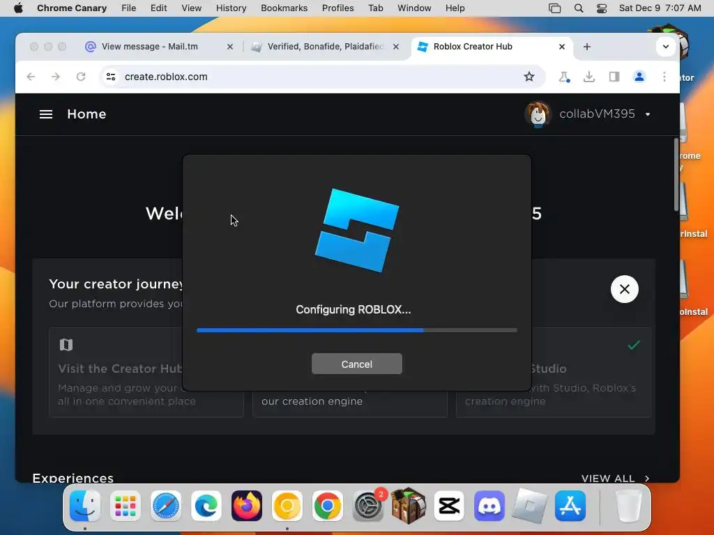Image resolution: width=714 pixels, height=535 pixels.
Task: Open Finder from the Dock
Action: [85, 506]
